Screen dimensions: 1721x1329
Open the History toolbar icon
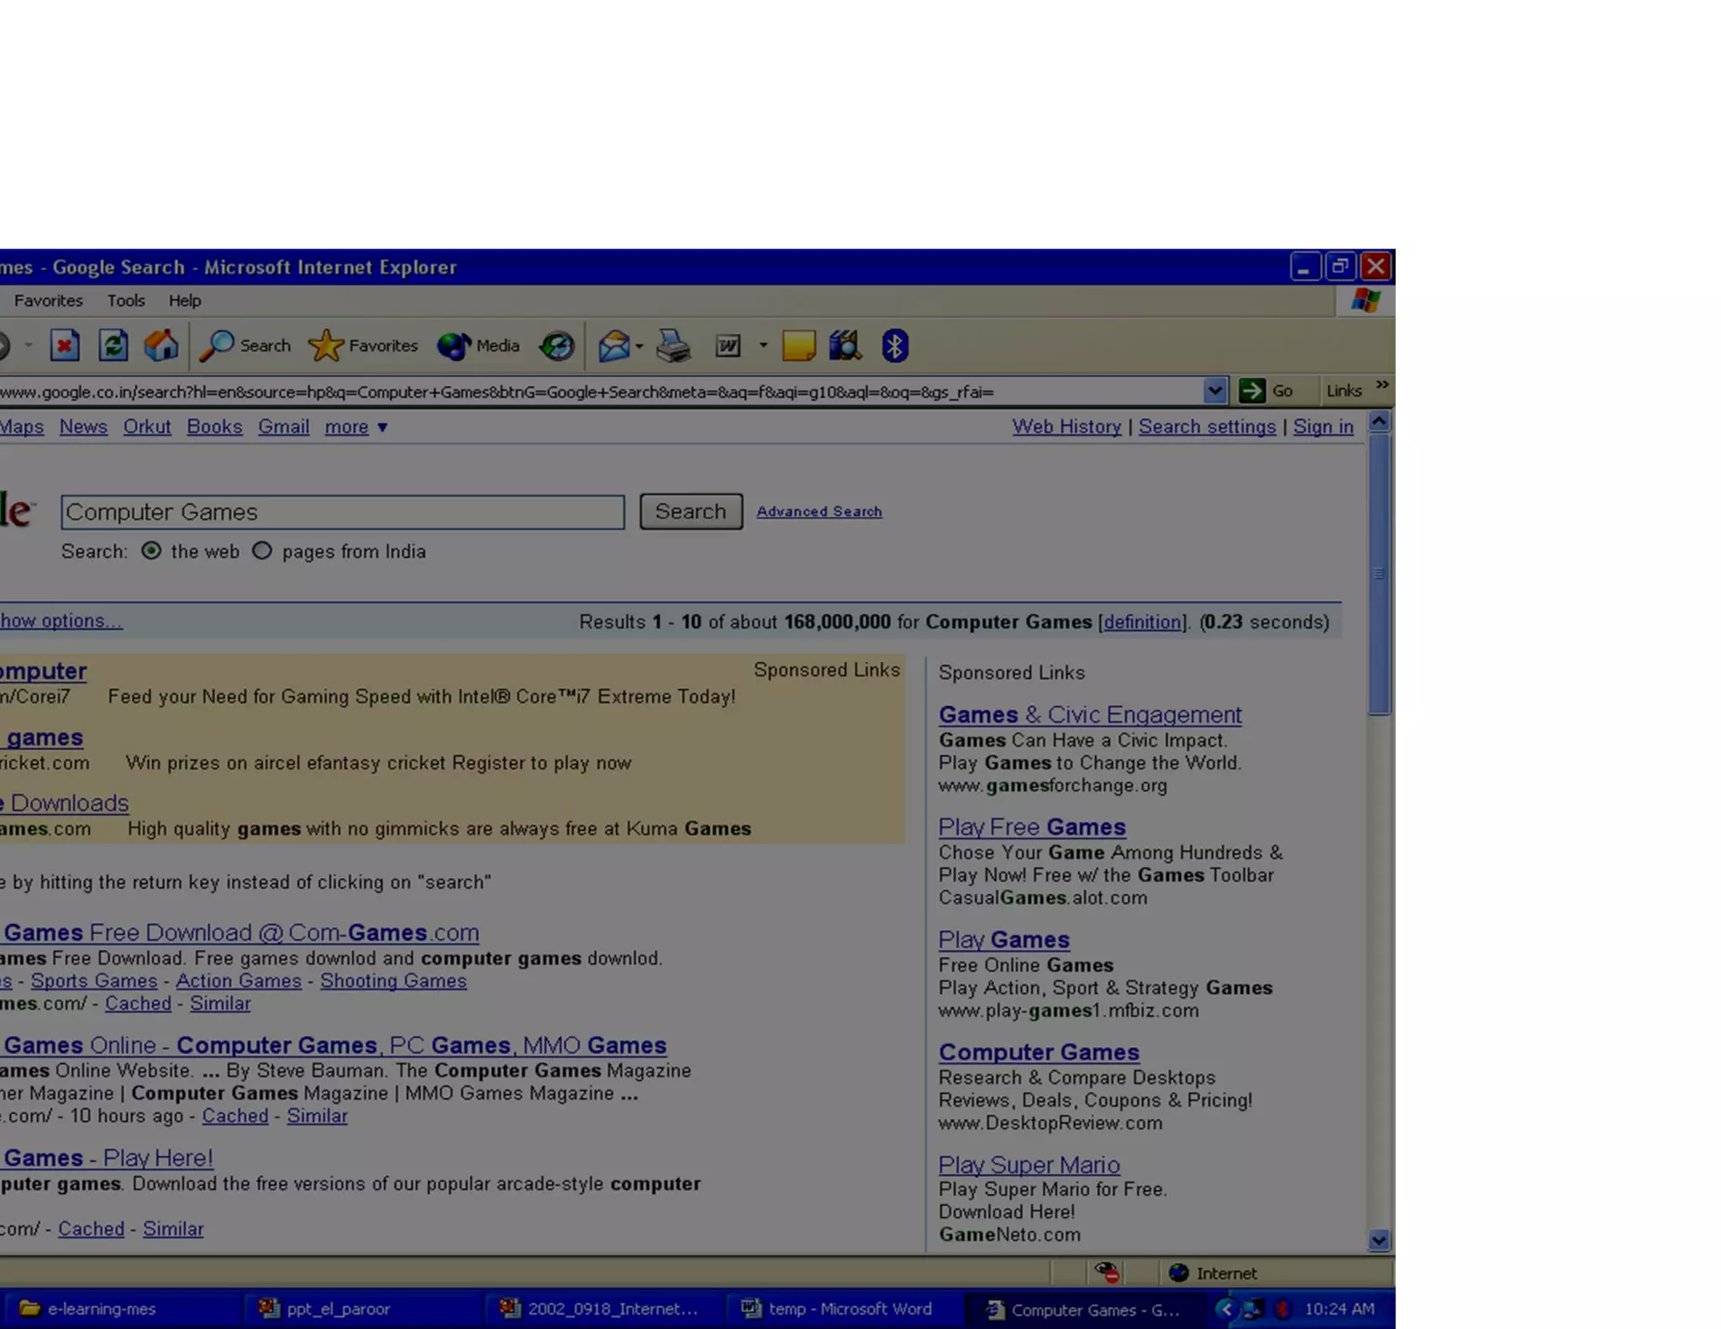point(556,345)
